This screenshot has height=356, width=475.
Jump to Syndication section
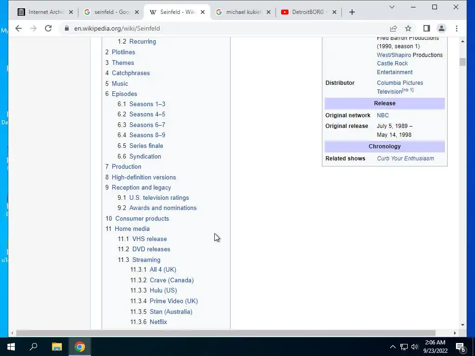pyautogui.click(x=145, y=157)
